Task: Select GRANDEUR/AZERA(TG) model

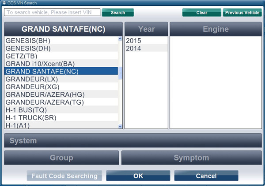Action: (x=61, y=102)
